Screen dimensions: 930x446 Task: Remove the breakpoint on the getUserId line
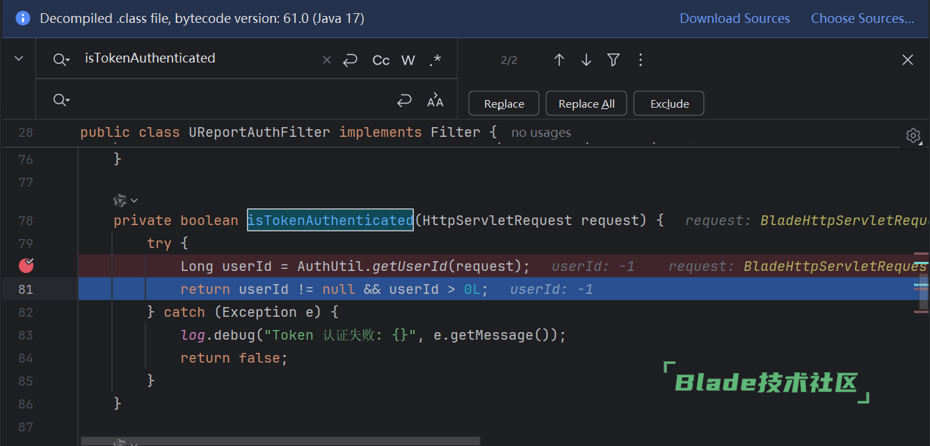tap(26, 265)
